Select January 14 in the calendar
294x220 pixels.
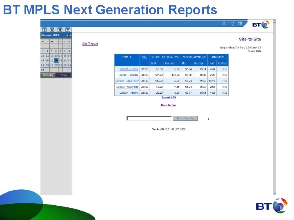tap(60, 56)
